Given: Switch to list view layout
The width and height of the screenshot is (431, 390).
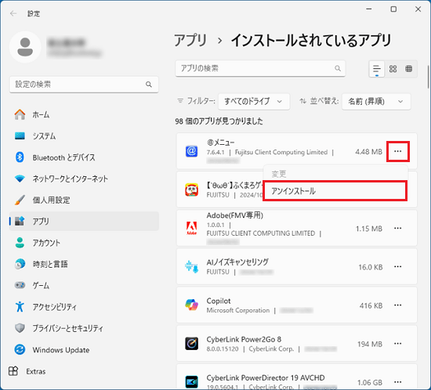Looking at the screenshot, I should [x=377, y=69].
